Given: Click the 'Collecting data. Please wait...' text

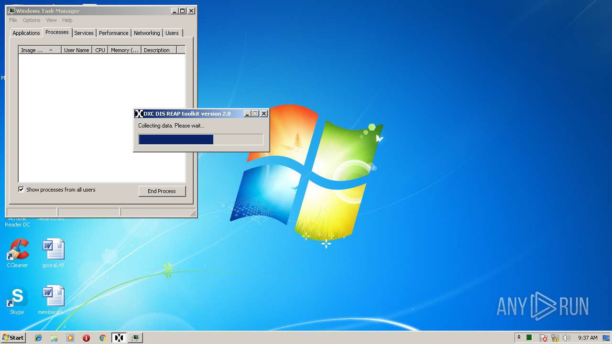Looking at the screenshot, I should (x=171, y=126).
